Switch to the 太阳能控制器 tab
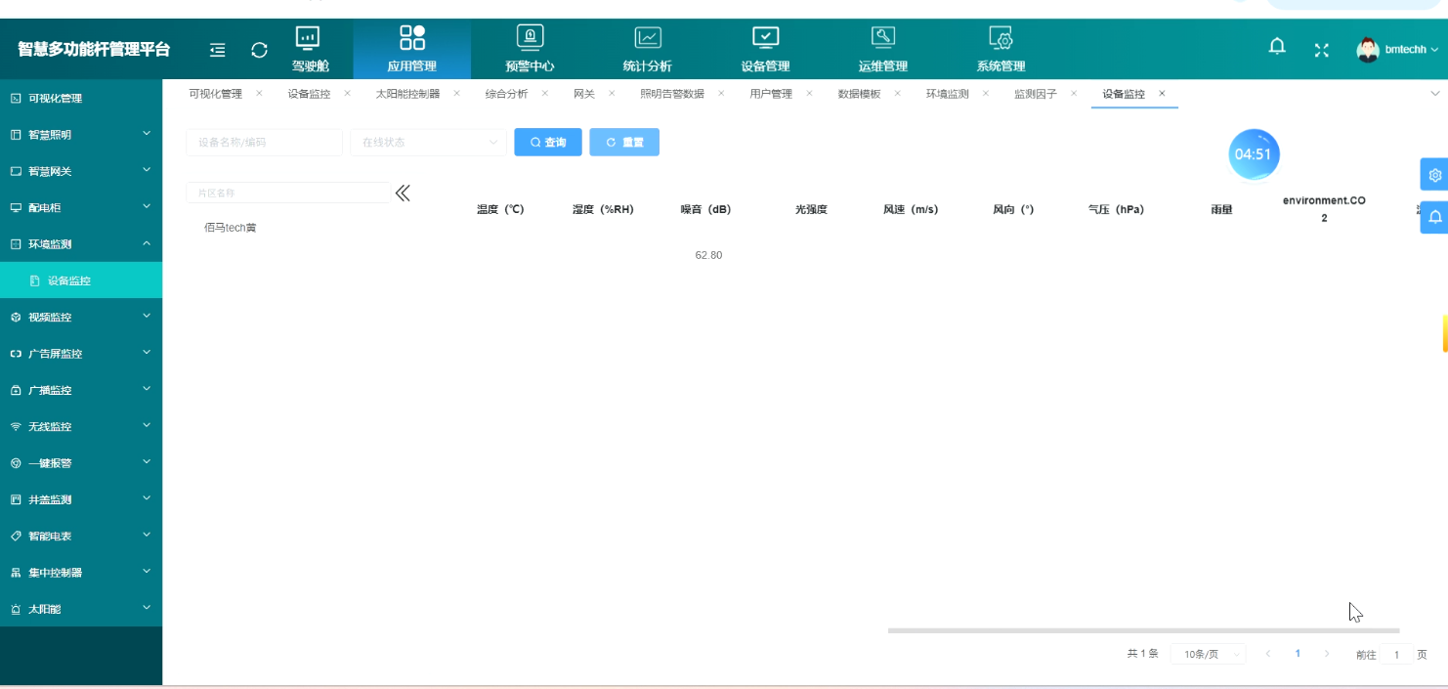Viewport: 1448px width, 689px height. coord(407,94)
